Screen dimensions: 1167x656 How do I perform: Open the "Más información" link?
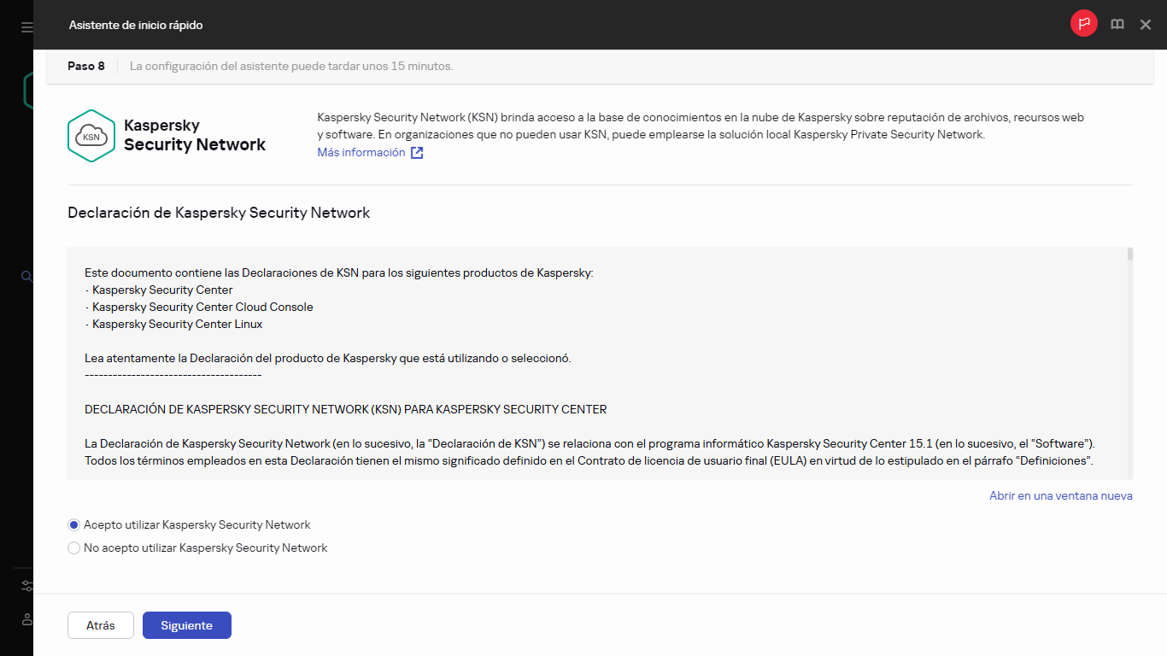pos(360,152)
